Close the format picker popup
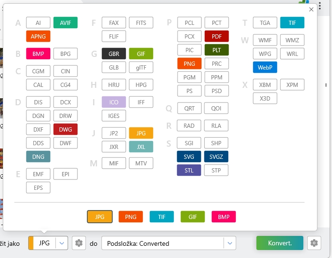This screenshot has width=332, height=258. coord(311,9)
